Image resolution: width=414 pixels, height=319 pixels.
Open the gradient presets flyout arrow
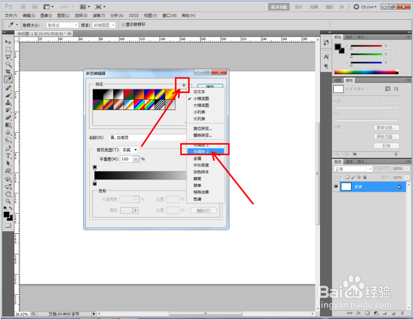click(x=184, y=85)
